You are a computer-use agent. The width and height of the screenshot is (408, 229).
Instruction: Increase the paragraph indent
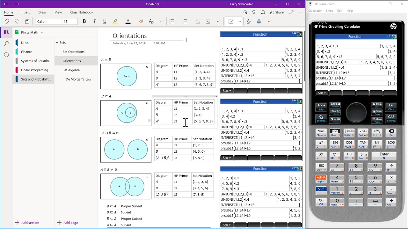coord(208,21)
